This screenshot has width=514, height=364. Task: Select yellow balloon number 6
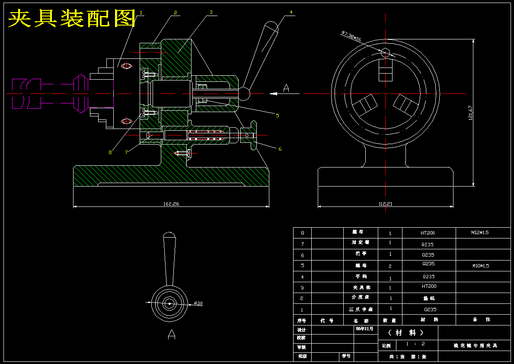tap(280, 149)
